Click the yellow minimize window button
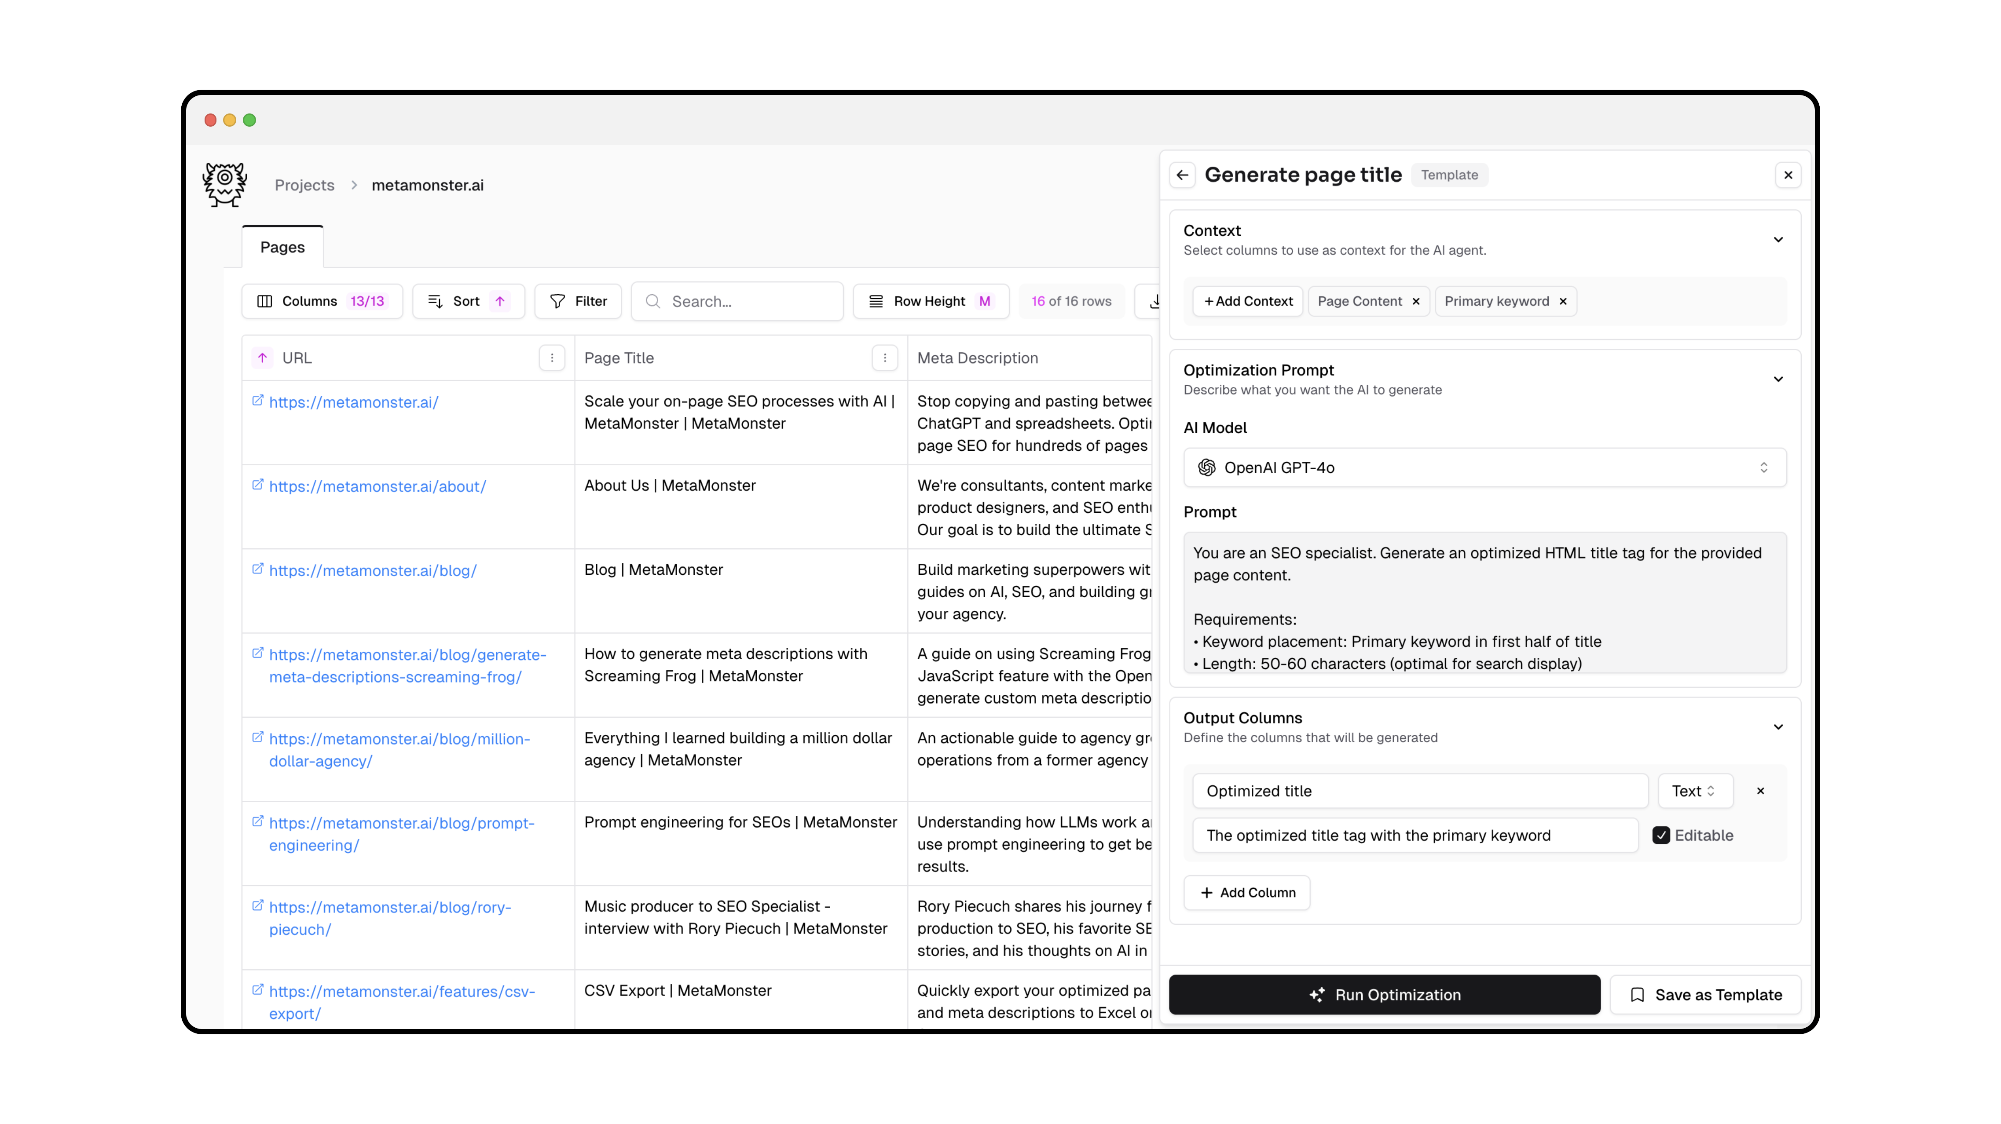Viewport: 2001px width, 1124px height. (x=230, y=120)
